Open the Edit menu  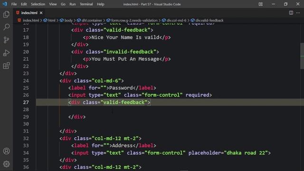click(x=24, y=4)
